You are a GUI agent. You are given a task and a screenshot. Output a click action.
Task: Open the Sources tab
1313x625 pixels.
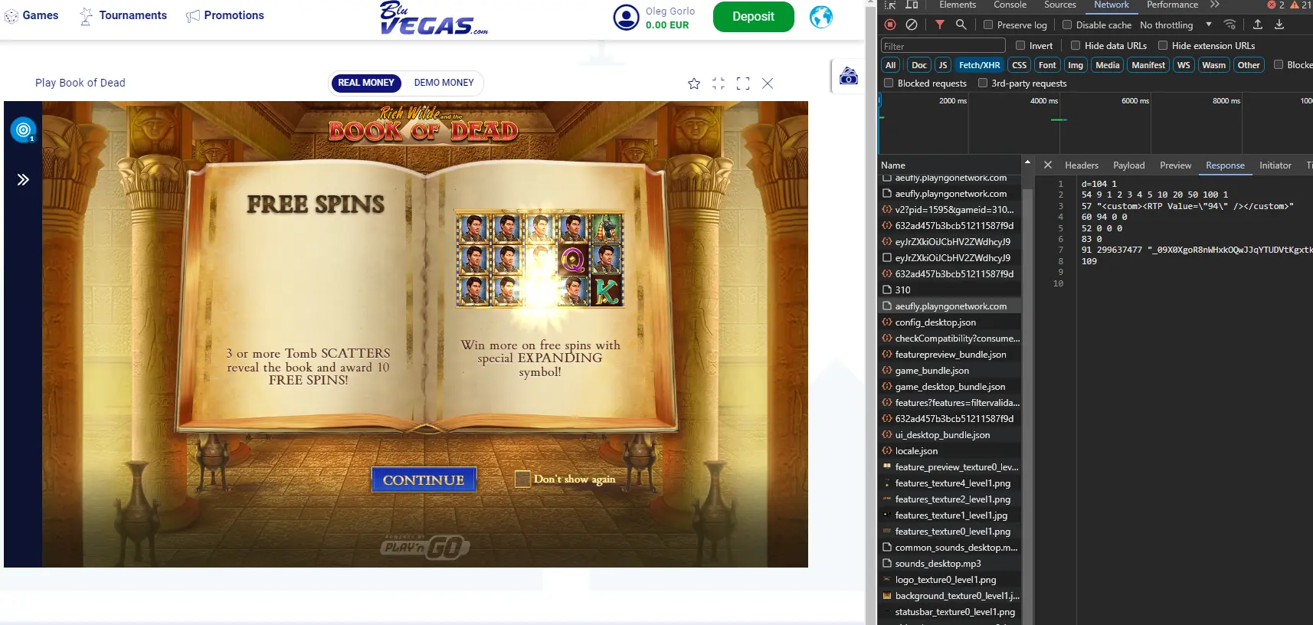click(1060, 5)
